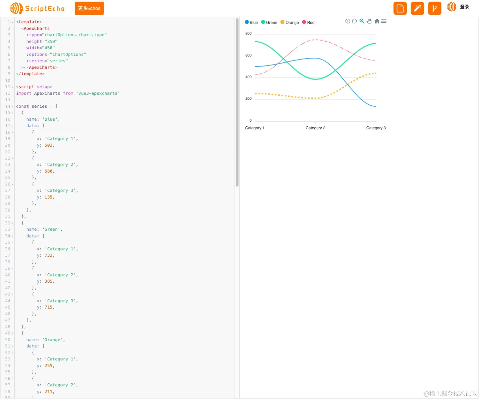This screenshot has height=399, width=479.
Task: Fold the code block at line 35
Action: point(13,242)
